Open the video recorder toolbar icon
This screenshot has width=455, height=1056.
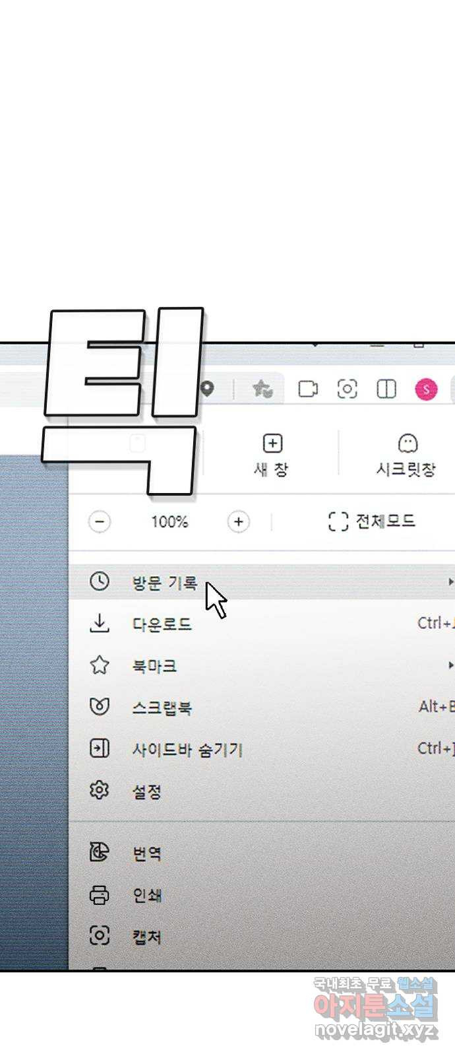308,389
